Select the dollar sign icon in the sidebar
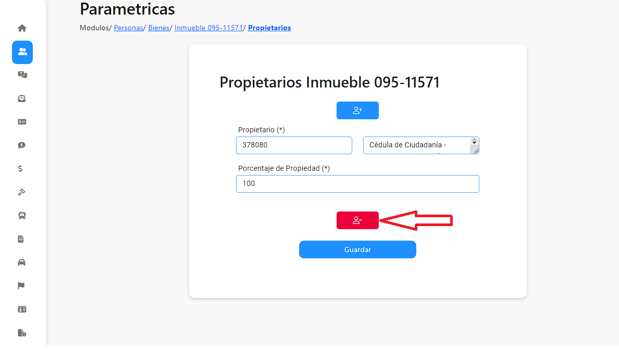This screenshot has width=619, height=349. 20,169
